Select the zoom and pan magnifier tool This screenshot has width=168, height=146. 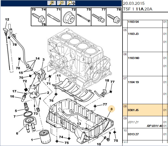point(71,3)
